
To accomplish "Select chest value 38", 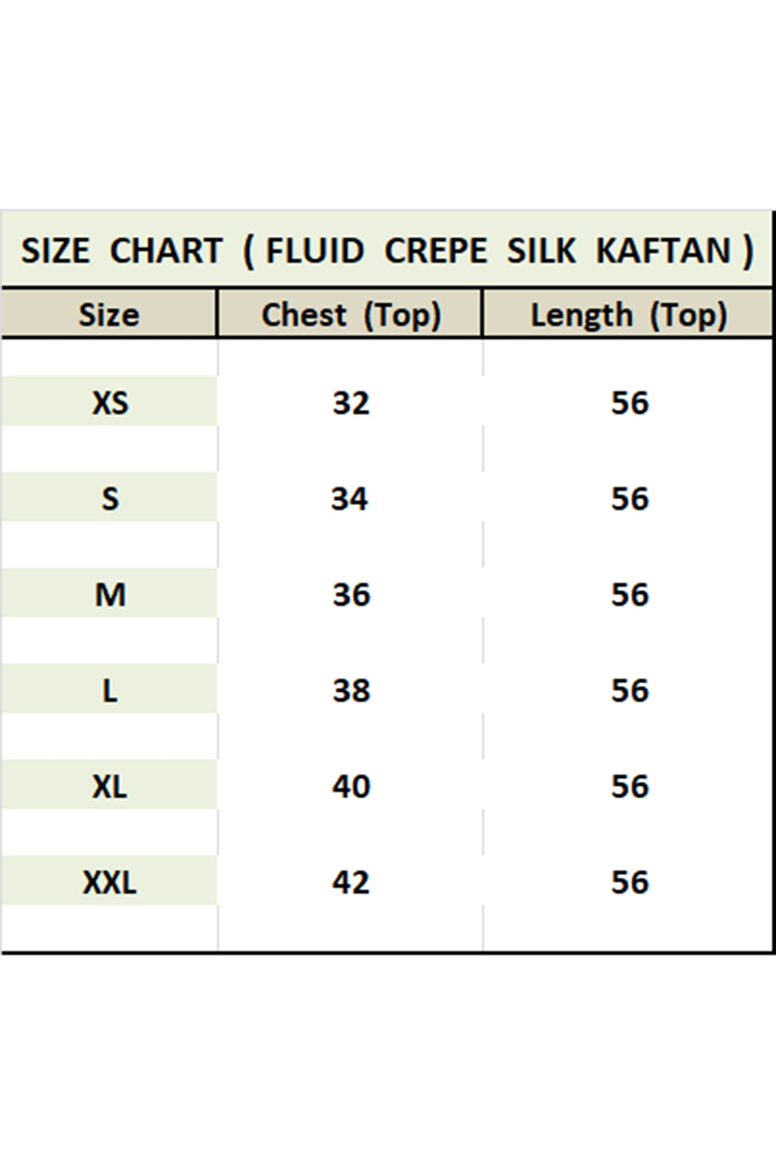I will (351, 690).
